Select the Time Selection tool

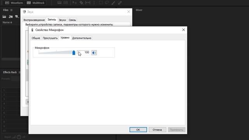[x=94, y=3]
